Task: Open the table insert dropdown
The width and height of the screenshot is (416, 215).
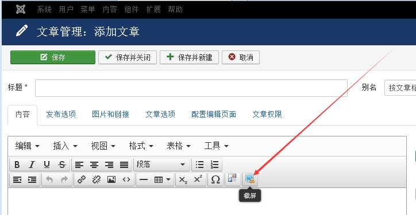Action: (x=162, y=180)
